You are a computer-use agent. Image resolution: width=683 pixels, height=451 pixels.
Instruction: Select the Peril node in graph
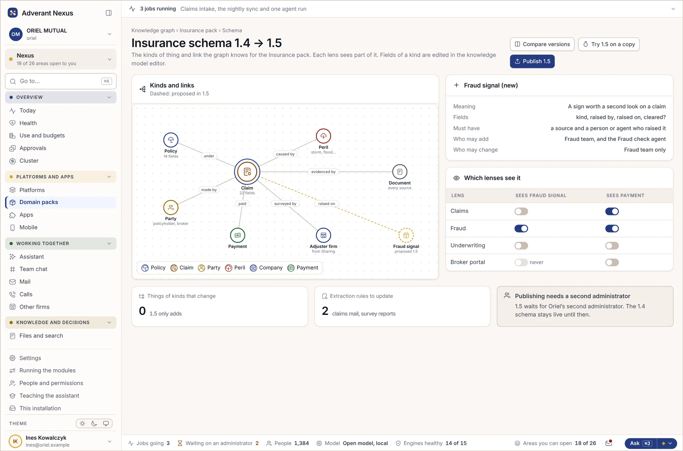323,136
